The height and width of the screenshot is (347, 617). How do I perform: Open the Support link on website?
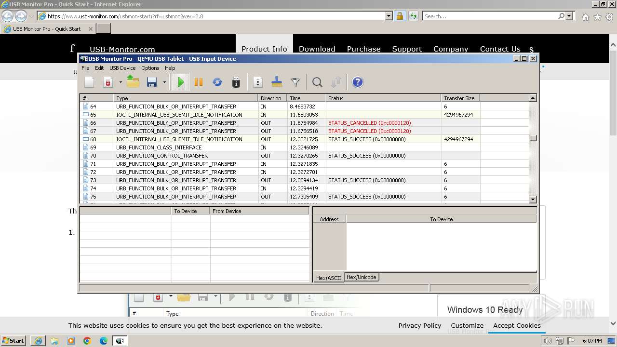(407, 49)
